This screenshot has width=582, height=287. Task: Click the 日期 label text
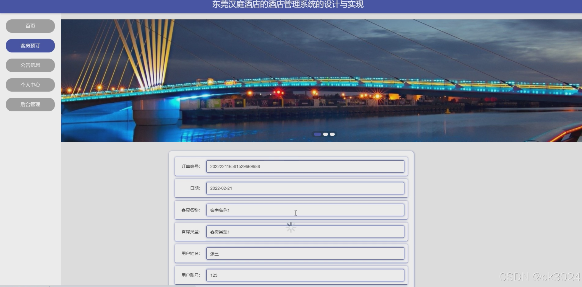pos(195,188)
